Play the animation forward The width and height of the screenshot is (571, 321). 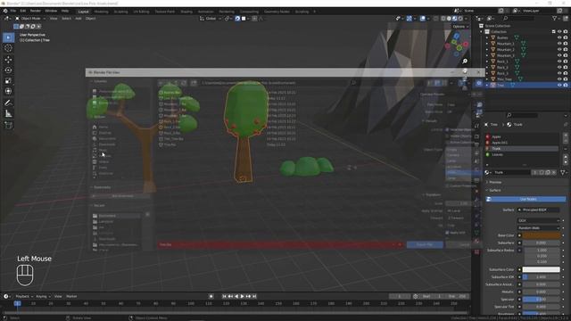click(242, 296)
